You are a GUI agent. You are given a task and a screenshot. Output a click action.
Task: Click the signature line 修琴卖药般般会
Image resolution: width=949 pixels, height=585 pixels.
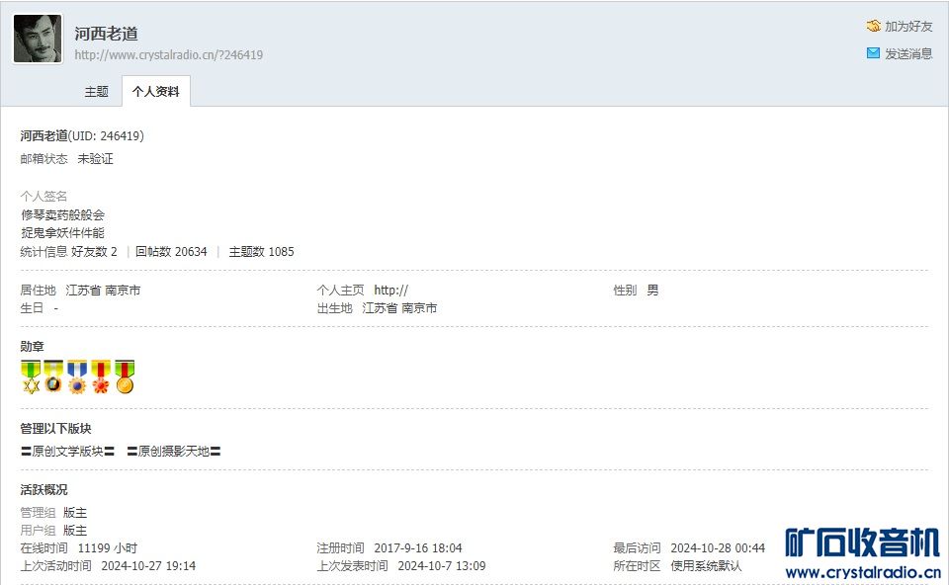pos(63,214)
